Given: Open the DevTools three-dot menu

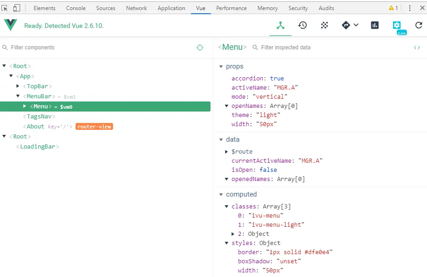Looking at the screenshot, I should (410, 8).
